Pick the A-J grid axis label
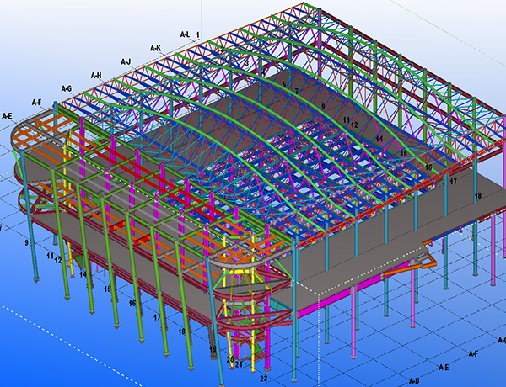The width and height of the screenshot is (506, 387). click(x=126, y=61)
